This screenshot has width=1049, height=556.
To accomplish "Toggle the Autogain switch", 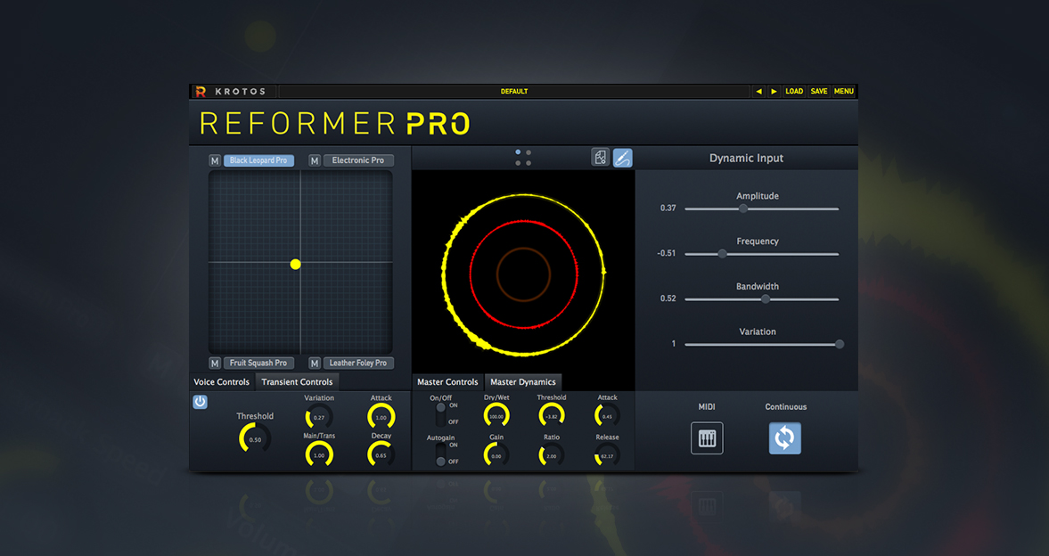I will click(440, 454).
